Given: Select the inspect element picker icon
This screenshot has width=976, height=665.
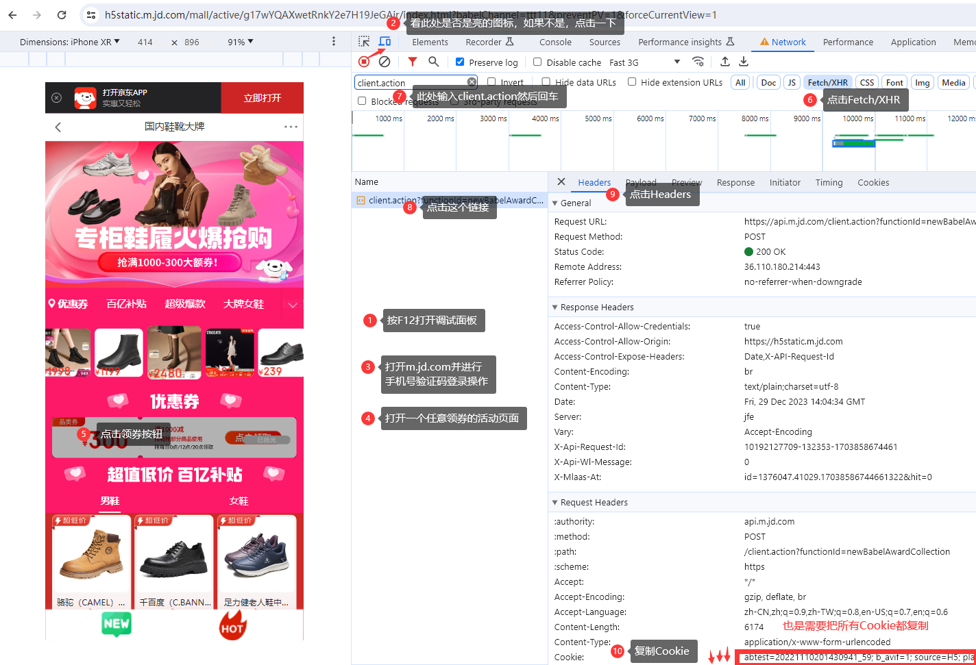Looking at the screenshot, I should click(364, 42).
